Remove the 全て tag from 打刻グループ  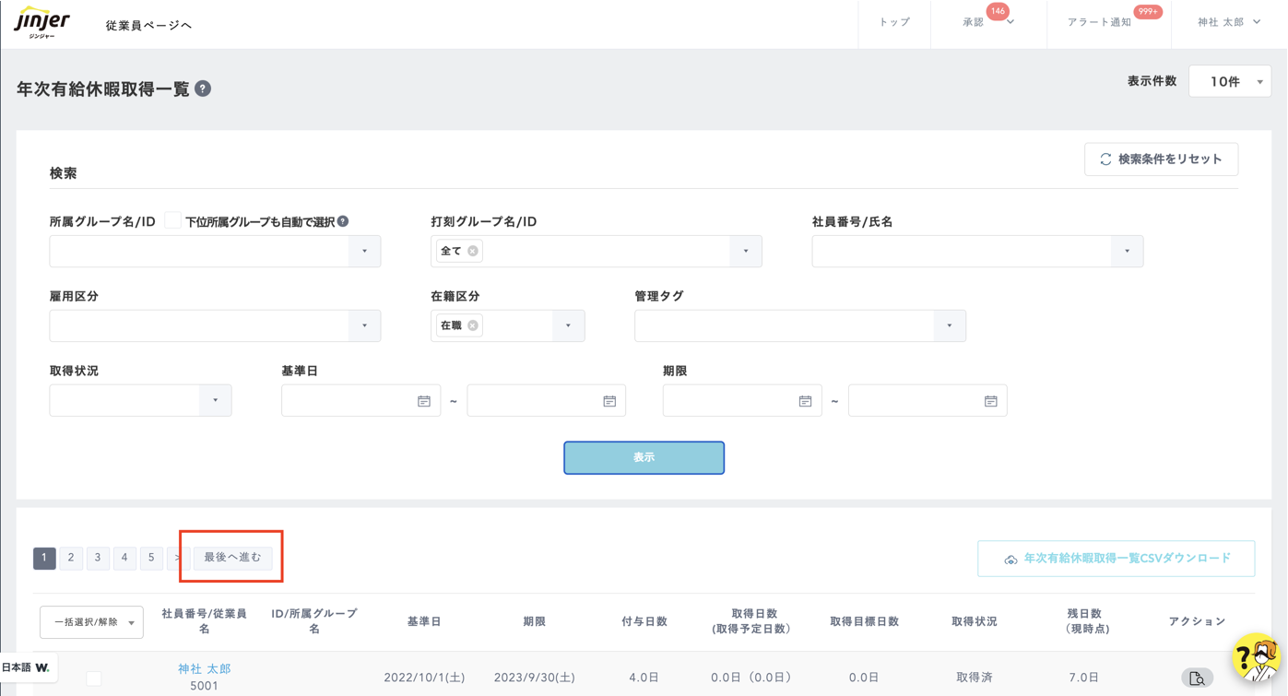click(472, 251)
